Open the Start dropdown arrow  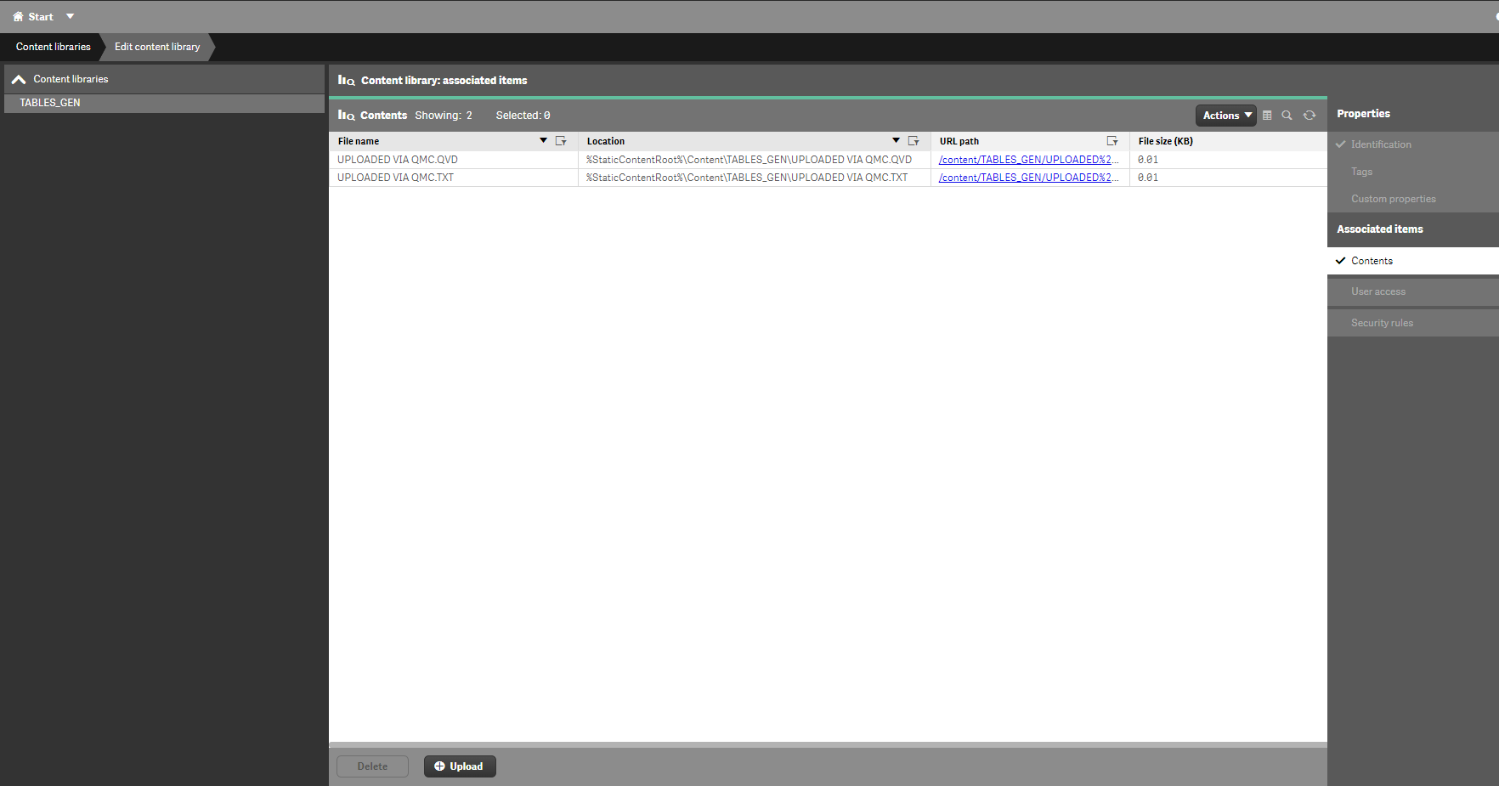point(71,16)
